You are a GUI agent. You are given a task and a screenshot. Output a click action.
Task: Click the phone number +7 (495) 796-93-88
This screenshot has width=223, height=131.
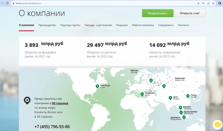52,127
